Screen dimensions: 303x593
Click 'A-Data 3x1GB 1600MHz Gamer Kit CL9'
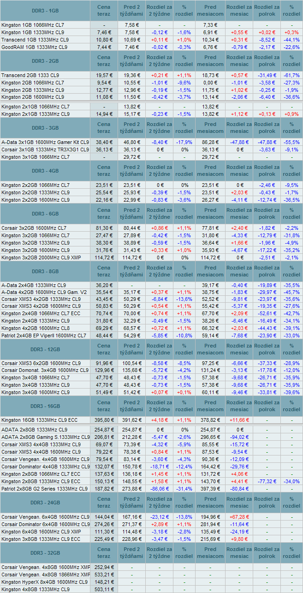tap(45, 143)
